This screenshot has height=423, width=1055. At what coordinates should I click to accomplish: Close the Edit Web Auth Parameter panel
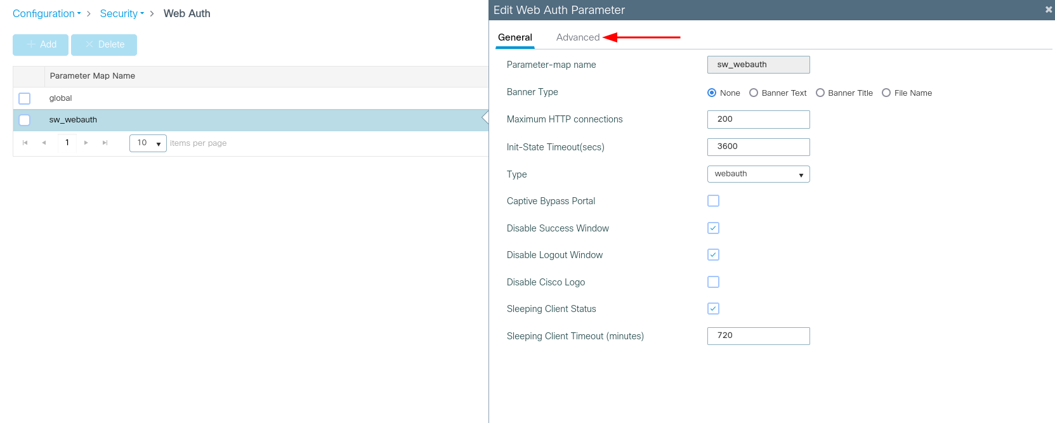coord(1048,10)
